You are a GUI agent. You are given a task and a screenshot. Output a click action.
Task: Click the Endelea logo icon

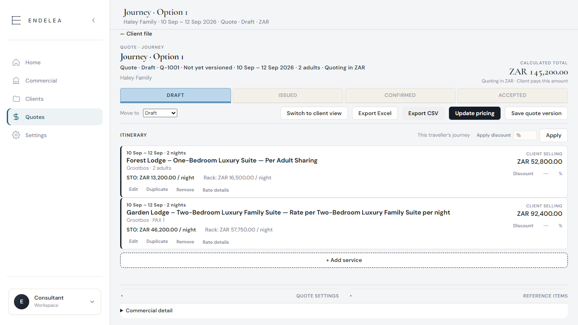coord(16,20)
